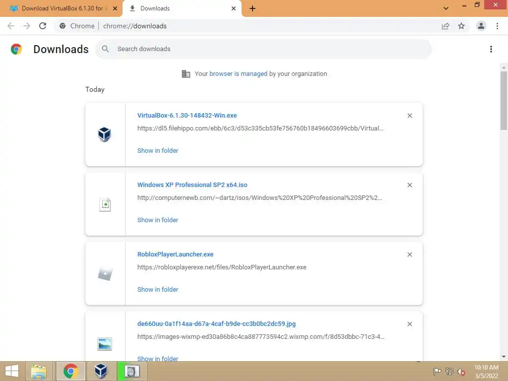
Task: Share this page via the share icon
Action: tap(445, 26)
